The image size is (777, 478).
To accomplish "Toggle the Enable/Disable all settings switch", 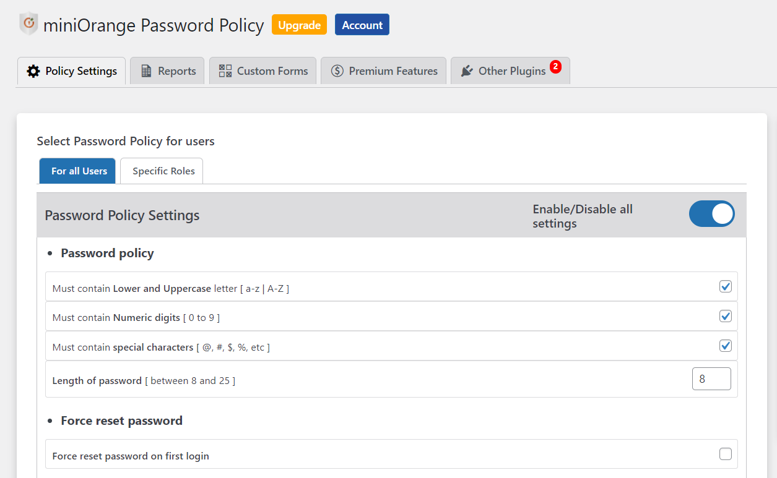I will click(x=711, y=214).
